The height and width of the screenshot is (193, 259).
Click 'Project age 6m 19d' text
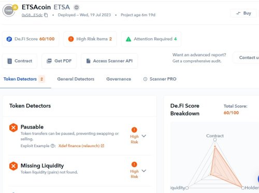138,15
